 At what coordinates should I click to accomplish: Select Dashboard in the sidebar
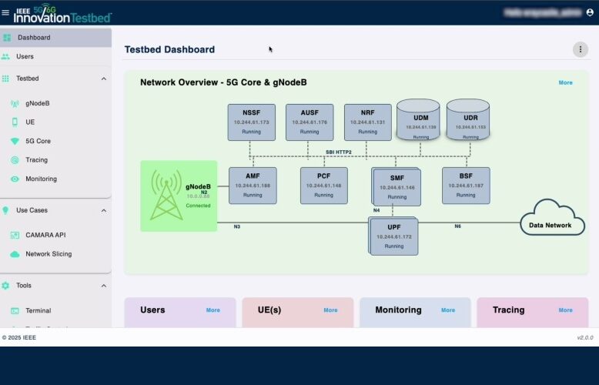point(55,38)
